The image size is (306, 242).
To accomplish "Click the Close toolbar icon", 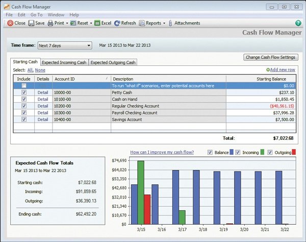I will [10, 23].
